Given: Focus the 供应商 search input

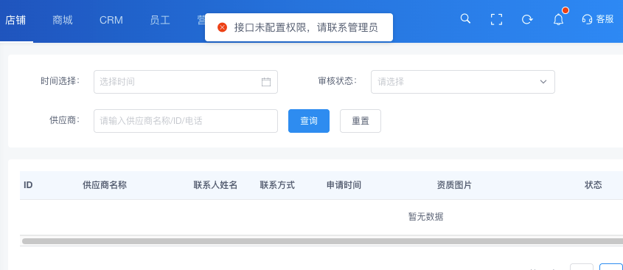Looking at the screenshot, I should pos(186,121).
